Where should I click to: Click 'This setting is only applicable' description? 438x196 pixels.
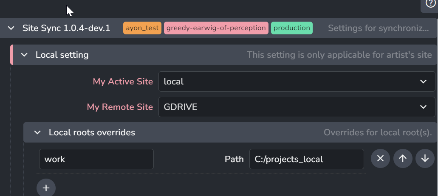point(339,55)
